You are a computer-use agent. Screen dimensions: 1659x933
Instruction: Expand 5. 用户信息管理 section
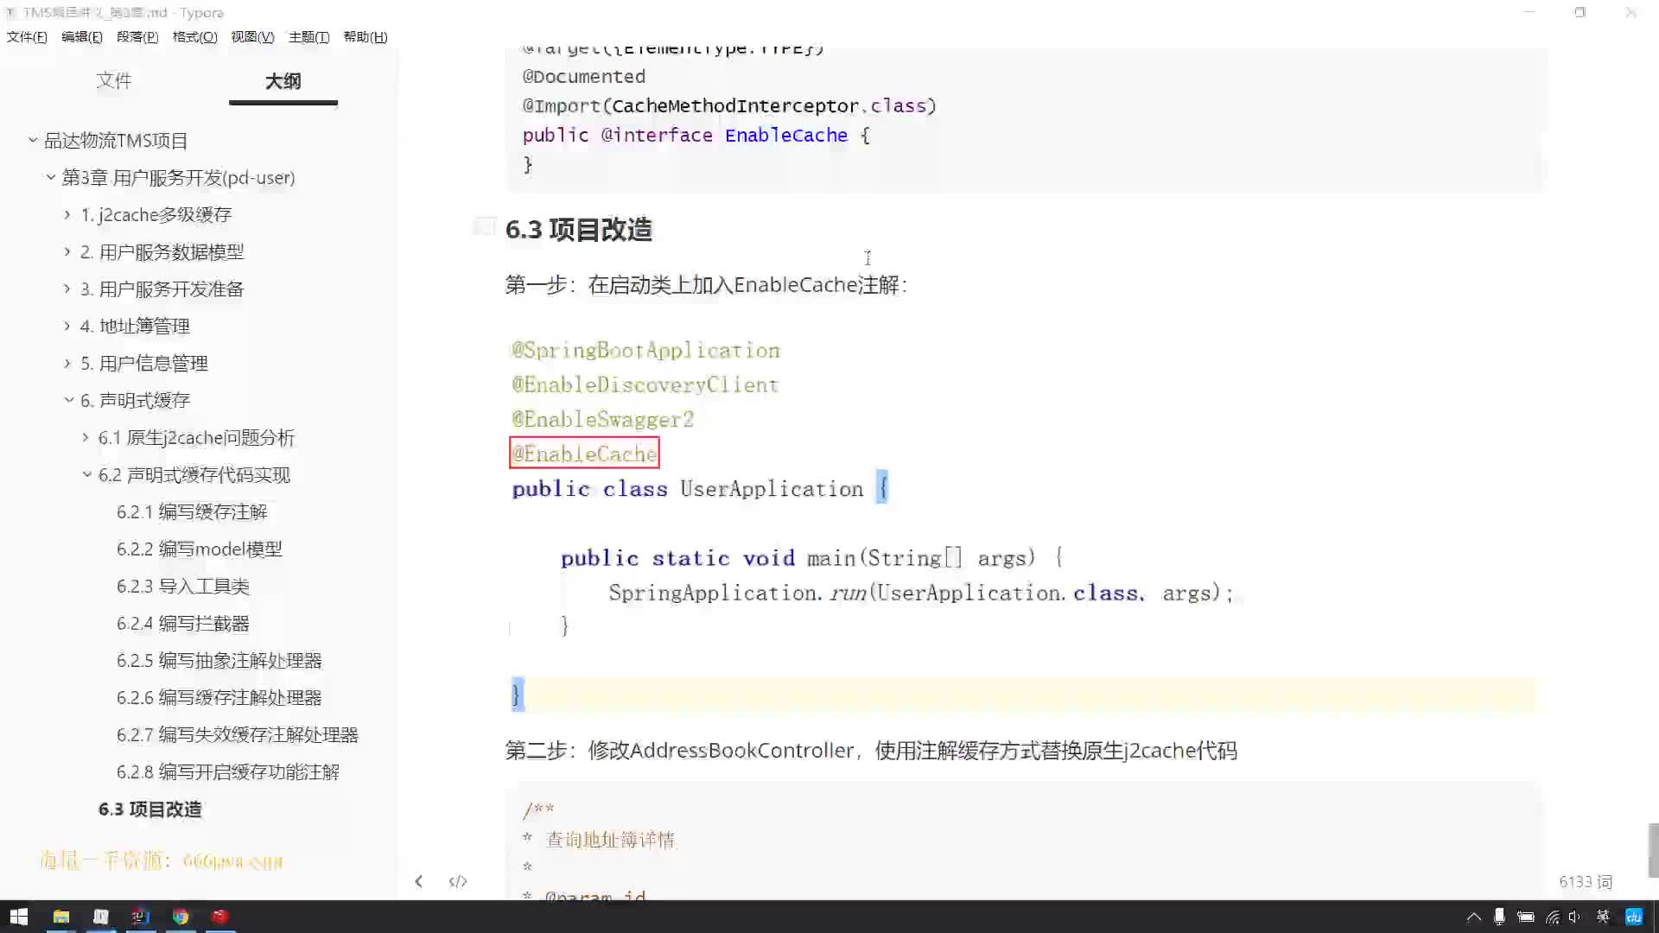pos(67,362)
